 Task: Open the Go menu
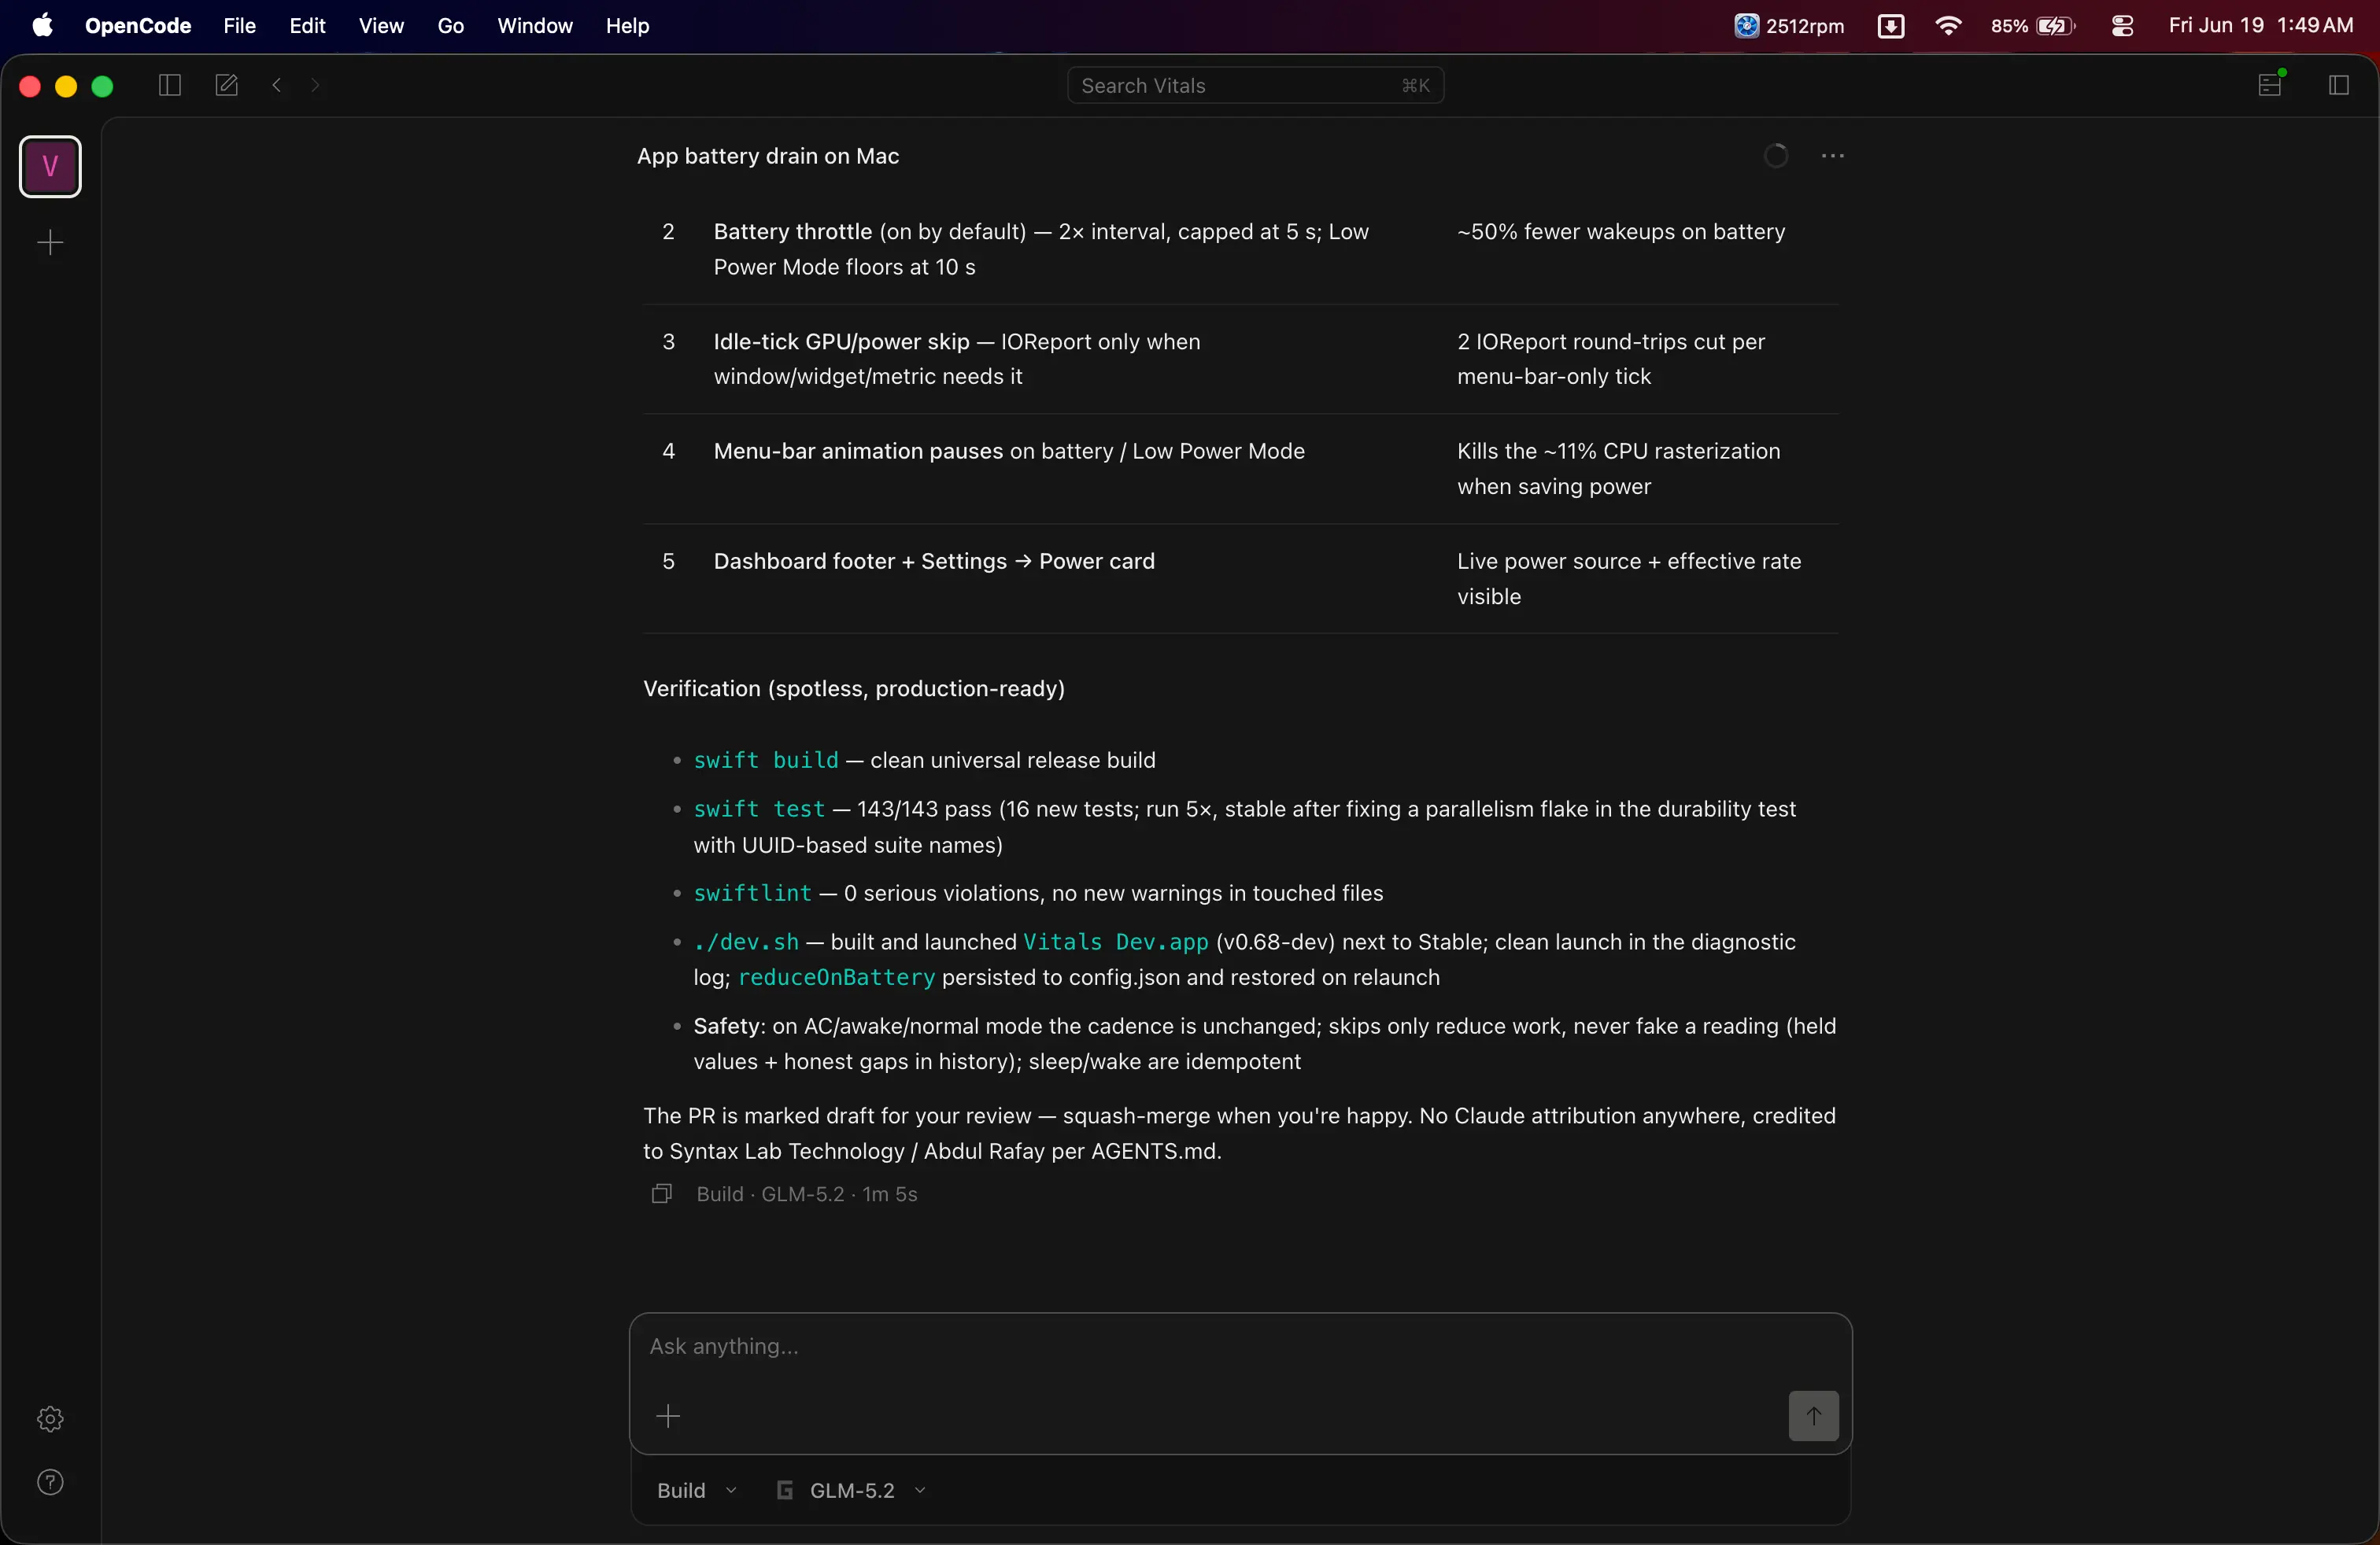[x=450, y=26]
